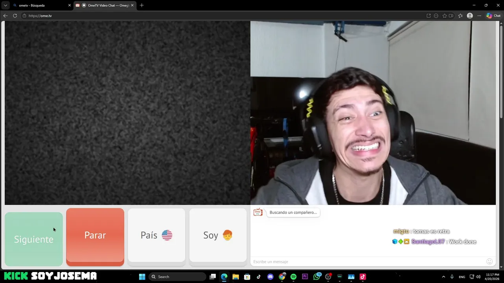Open the pink TikTok taskbar icon
The height and width of the screenshot is (283, 504).
(363, 277)
